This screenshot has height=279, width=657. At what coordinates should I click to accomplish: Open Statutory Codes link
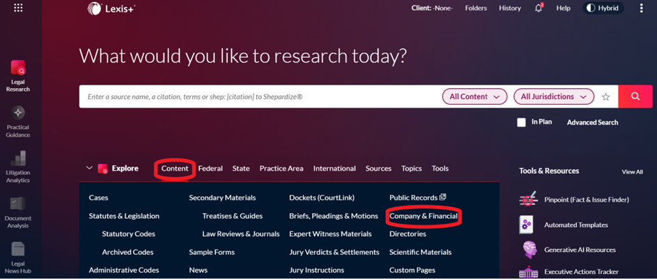click(x=129, y=234)
